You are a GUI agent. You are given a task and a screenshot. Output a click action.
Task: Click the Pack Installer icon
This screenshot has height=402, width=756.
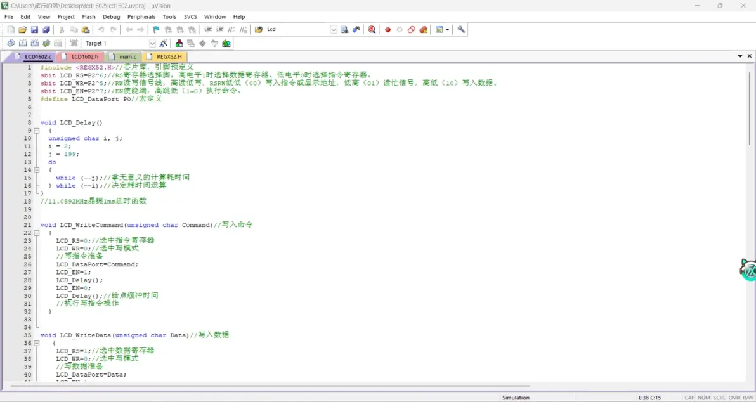click(x=226, y=43)
